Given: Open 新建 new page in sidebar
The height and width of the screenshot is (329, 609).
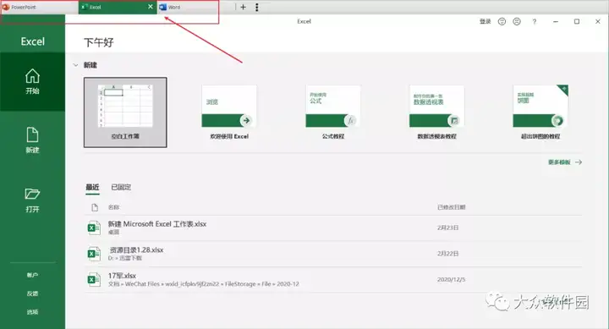Looking at the screenshot, I should click(33, 140).
